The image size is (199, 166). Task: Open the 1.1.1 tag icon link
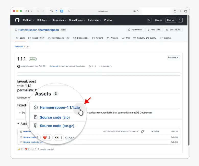[92, 66]
